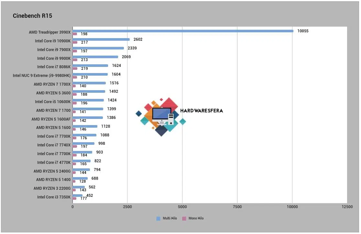This screenshot has height=234, width=361.
Task: Click the blue bar for Intel Core i9 10900K
Action: coord(101,39)
